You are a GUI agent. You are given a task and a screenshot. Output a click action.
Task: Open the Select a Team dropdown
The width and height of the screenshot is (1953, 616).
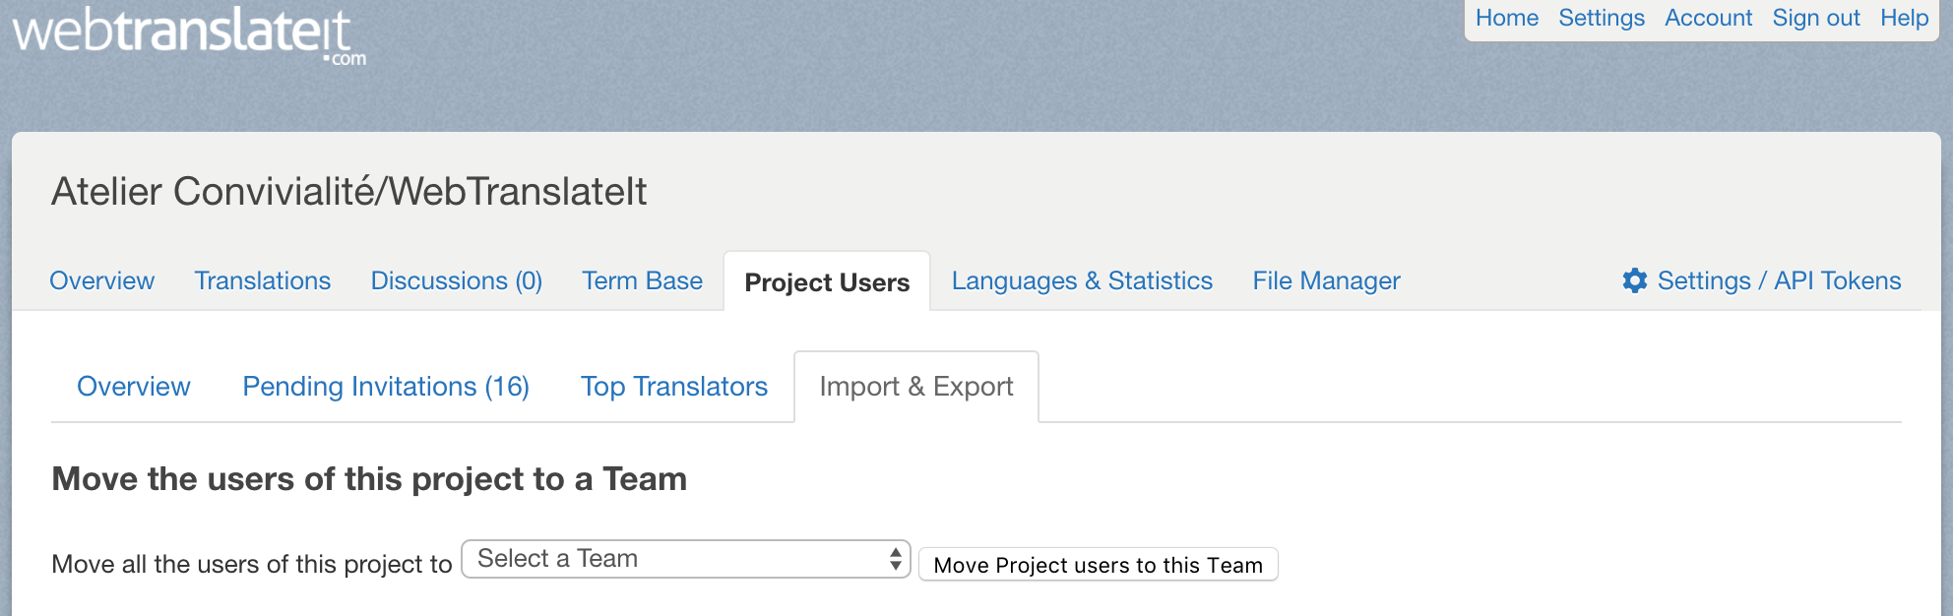click(x=685, y=559)
